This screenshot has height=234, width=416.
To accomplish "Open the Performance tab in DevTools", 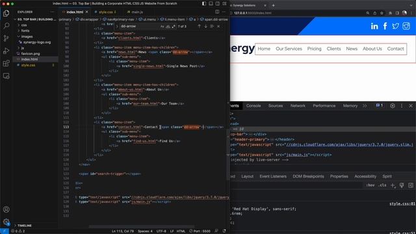I will point(324,105).
